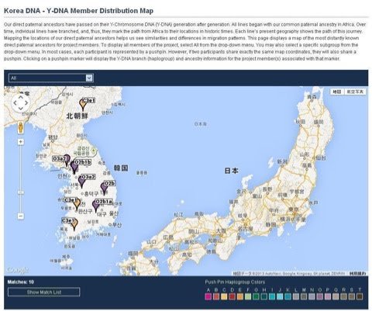Screen dimensions: 372x315
Task: Click the Street View pegman icon
Action: coord(21,128)
